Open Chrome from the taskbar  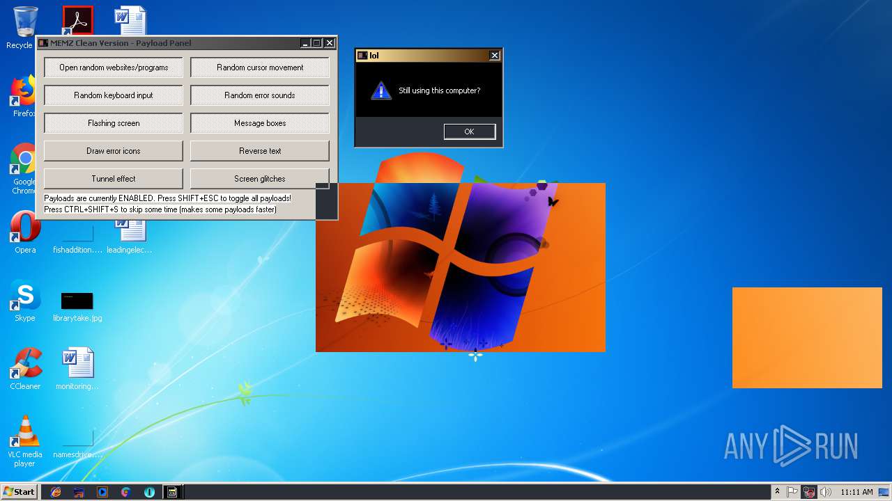[125, 492]
